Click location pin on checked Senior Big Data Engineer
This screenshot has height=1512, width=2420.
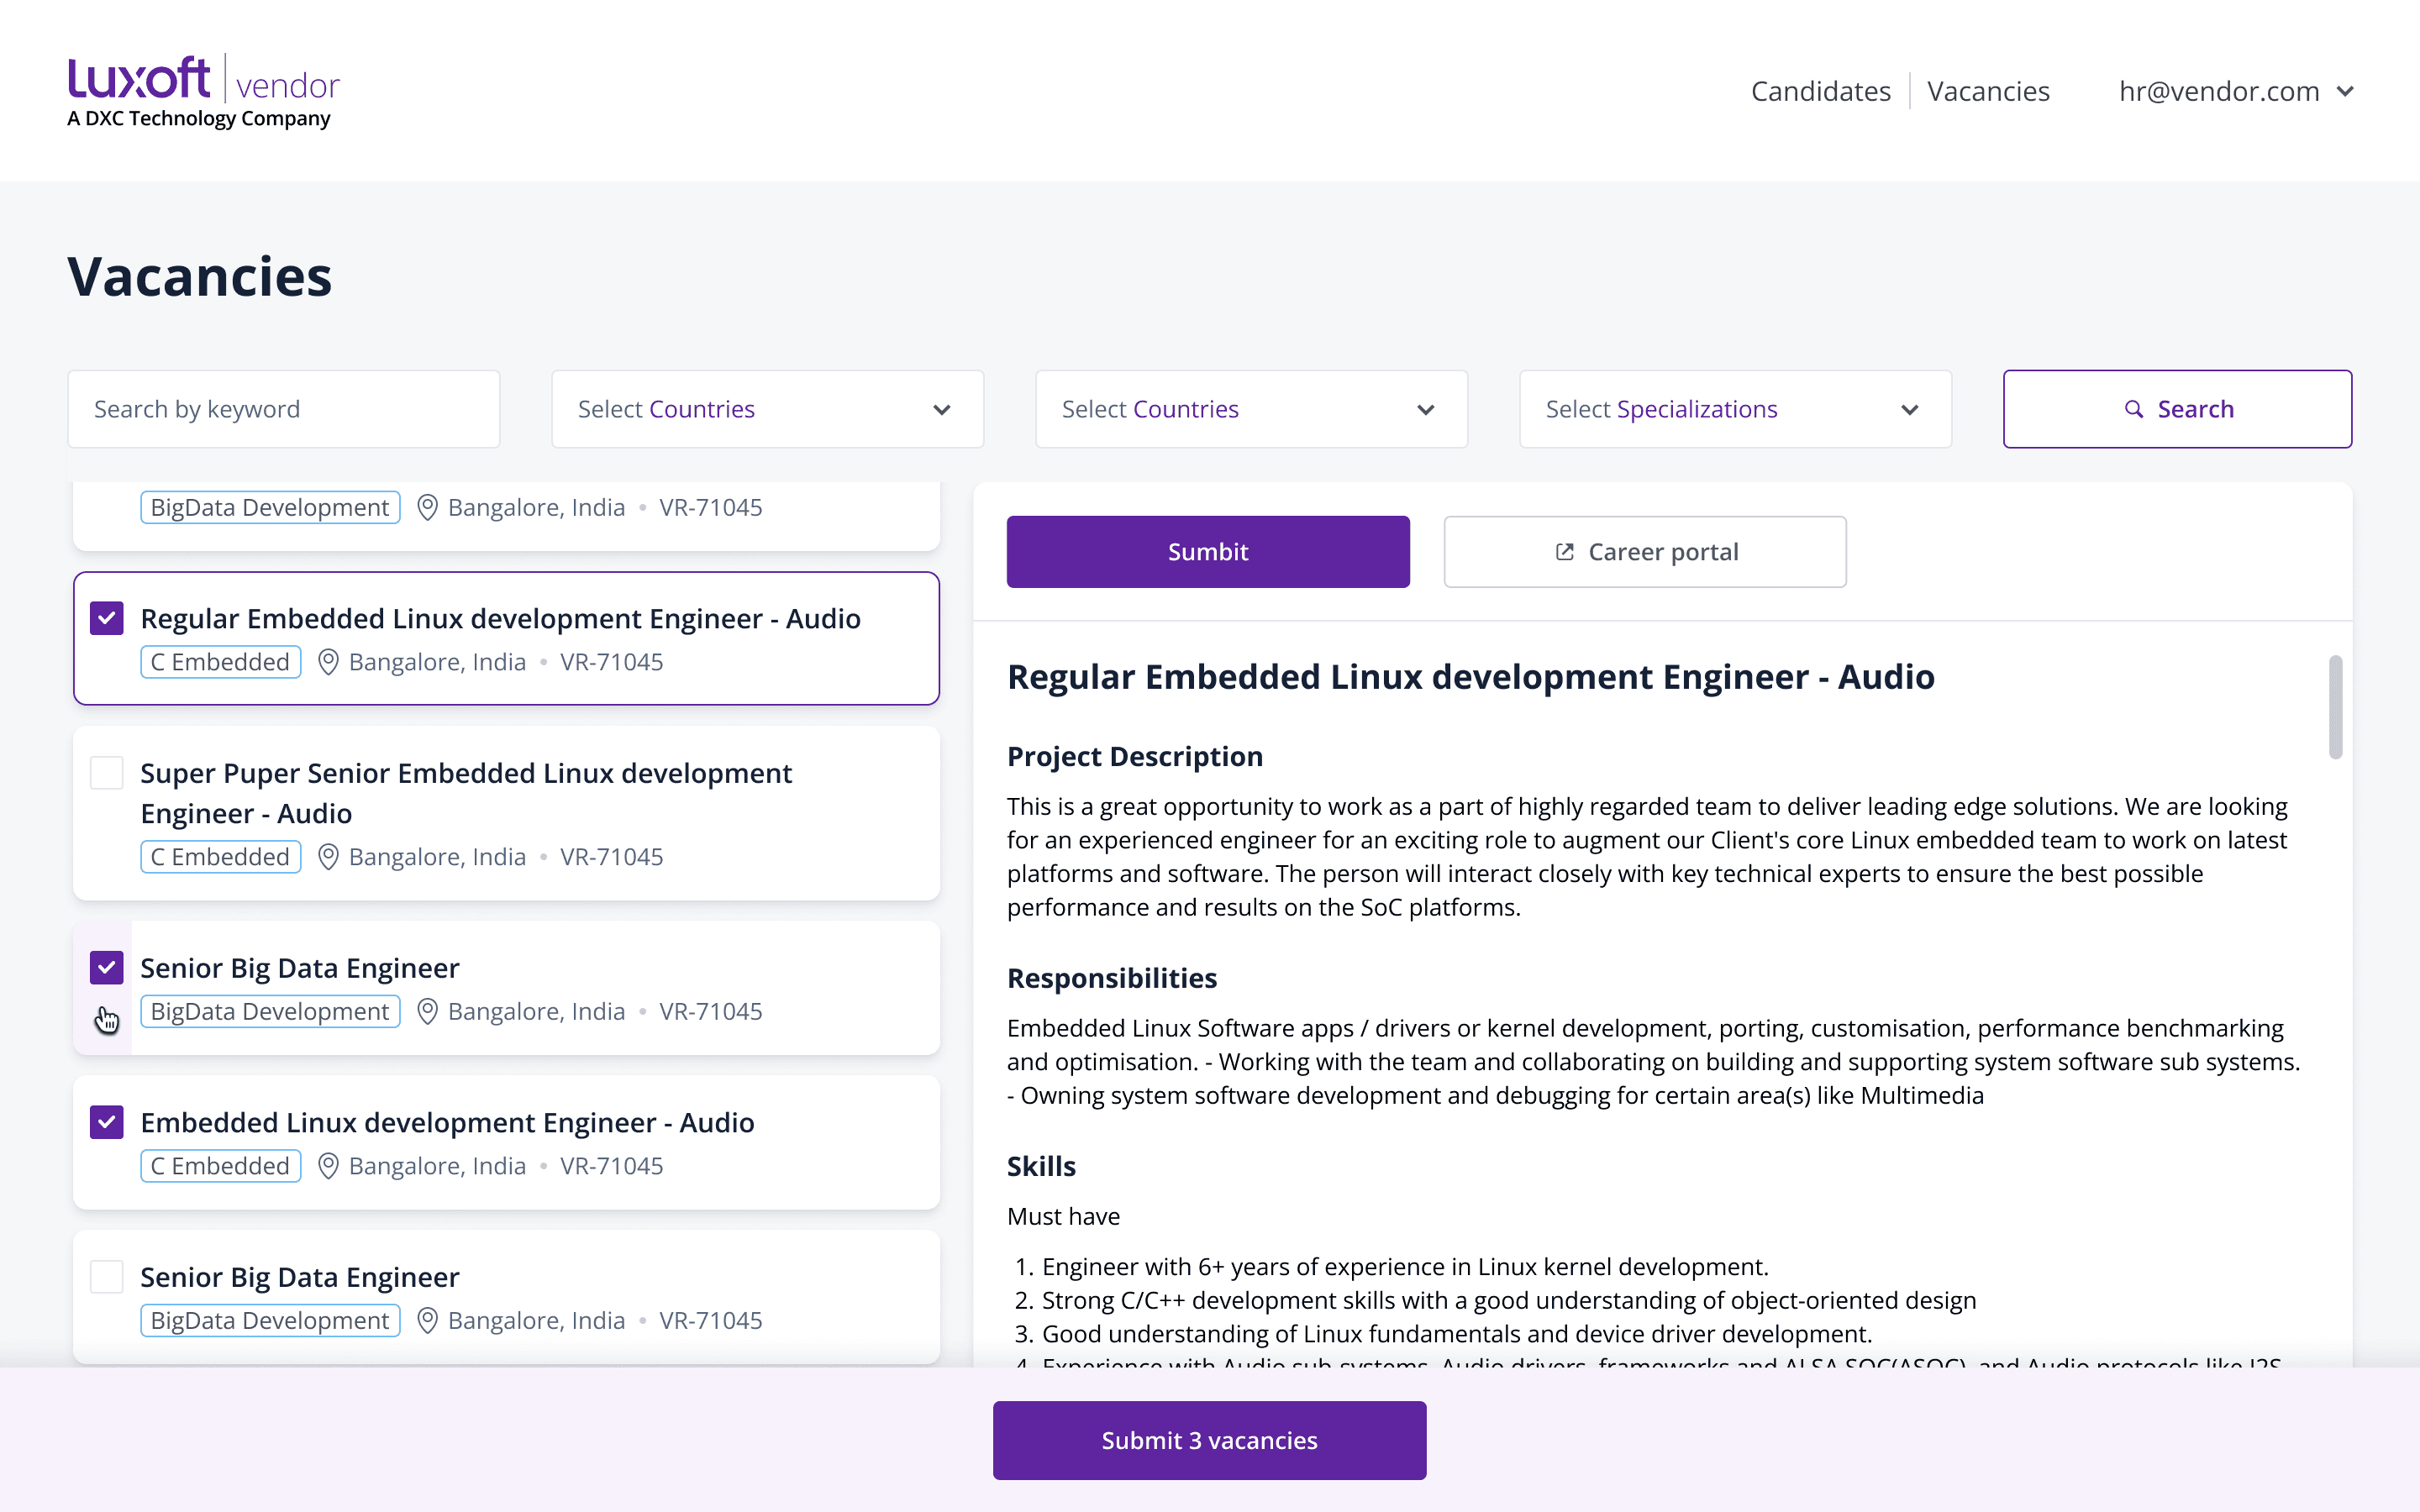point(427,1011)
